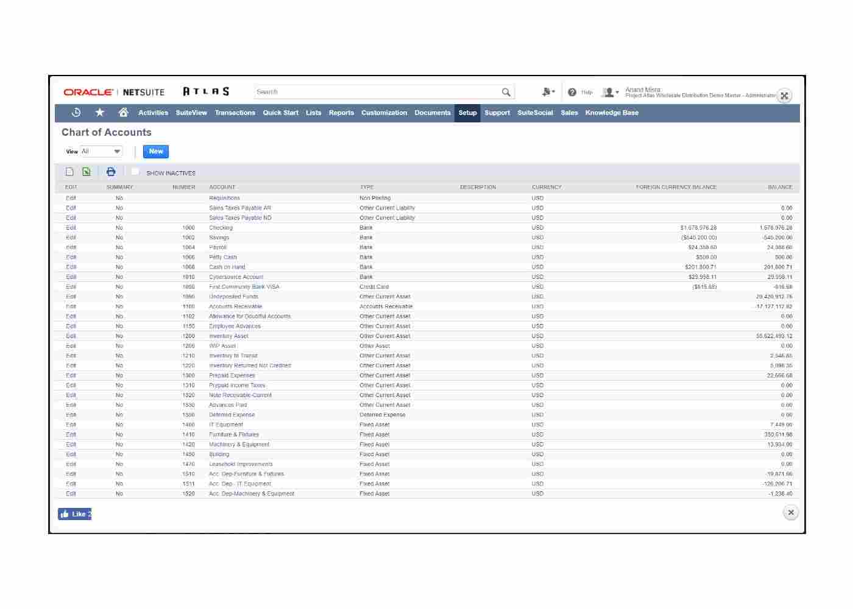
Task: Open the View dropdown currently set to All
Action: [101, 151]
